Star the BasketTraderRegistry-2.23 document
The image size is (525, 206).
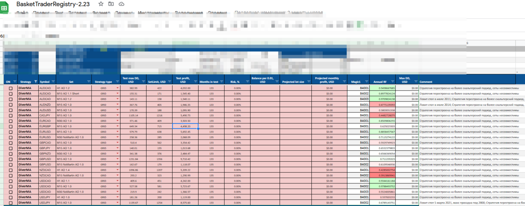coord(101,4)
